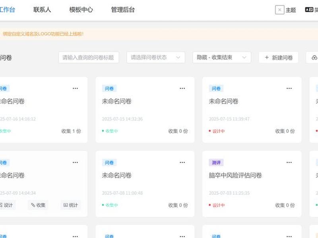Switch to the 模板中心 tab
This screenshot has width=318, height=238.
pyautogui.click(x=81, y=10)
